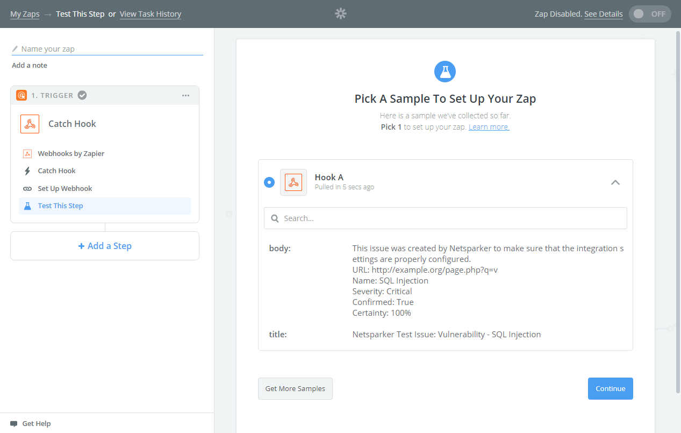Click the Continue button

tap(610, 388)
